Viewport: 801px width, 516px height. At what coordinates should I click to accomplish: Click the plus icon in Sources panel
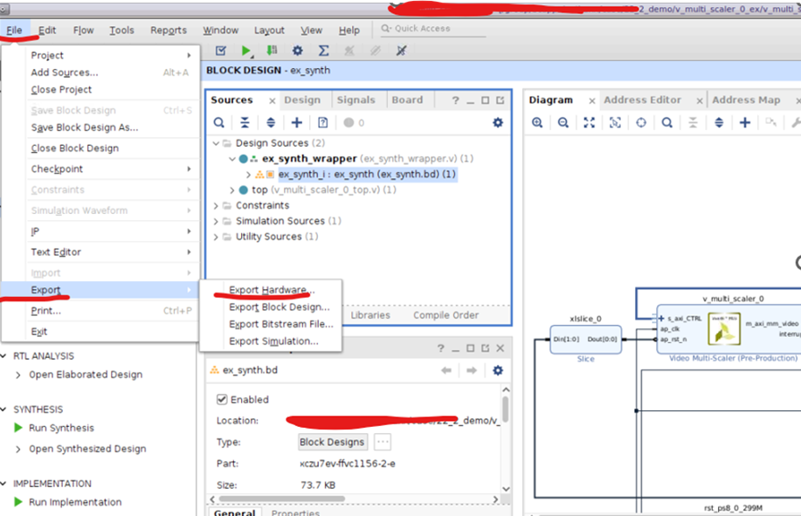pyautogui.click(x=297, y=123)
